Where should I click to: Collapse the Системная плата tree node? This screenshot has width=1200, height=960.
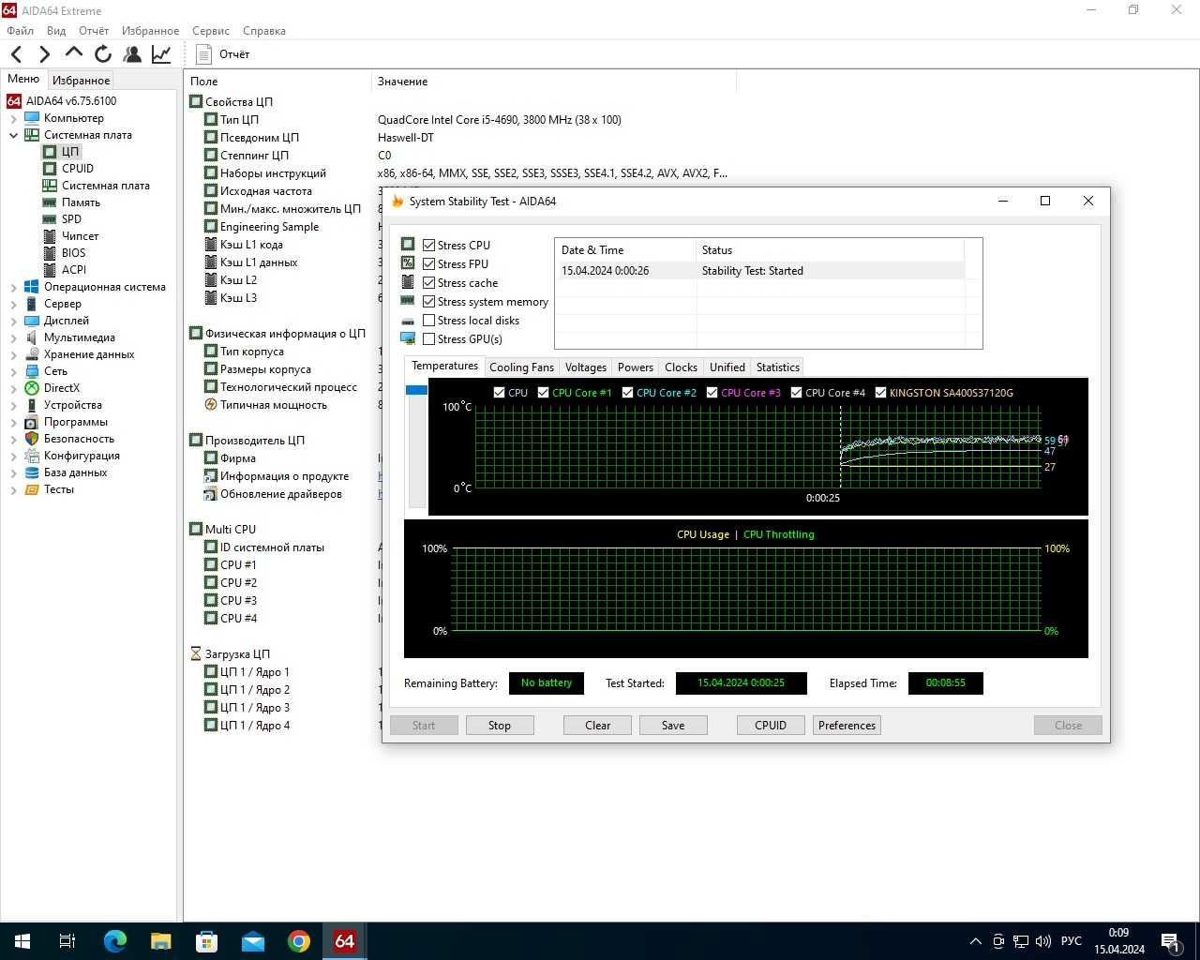tap(13, 136)
